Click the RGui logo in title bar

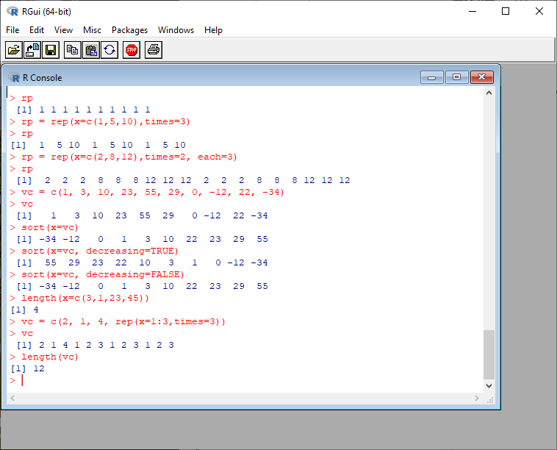12,11
